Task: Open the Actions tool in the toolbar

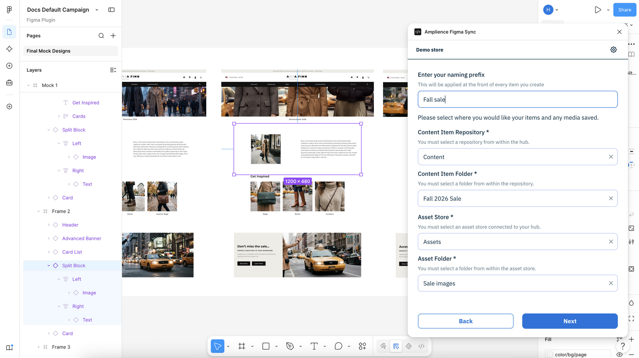Action: coord(362,346)
